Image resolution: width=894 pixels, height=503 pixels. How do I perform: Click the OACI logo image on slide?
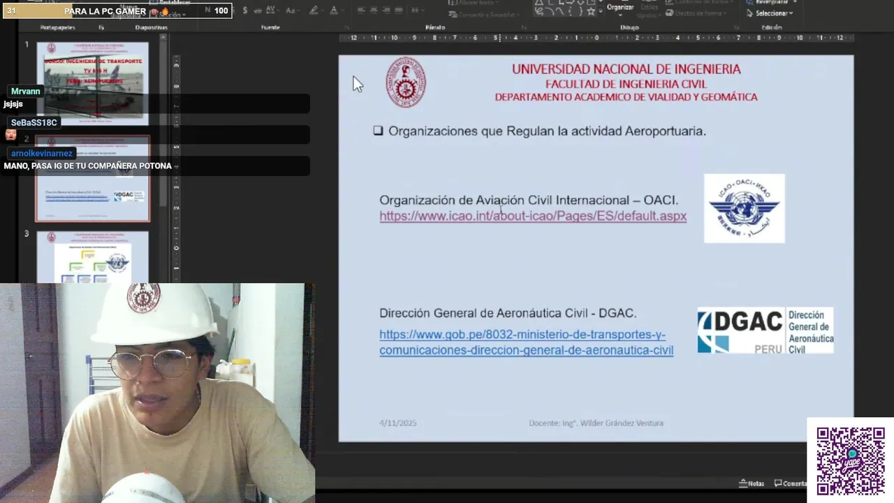[744, 208]
